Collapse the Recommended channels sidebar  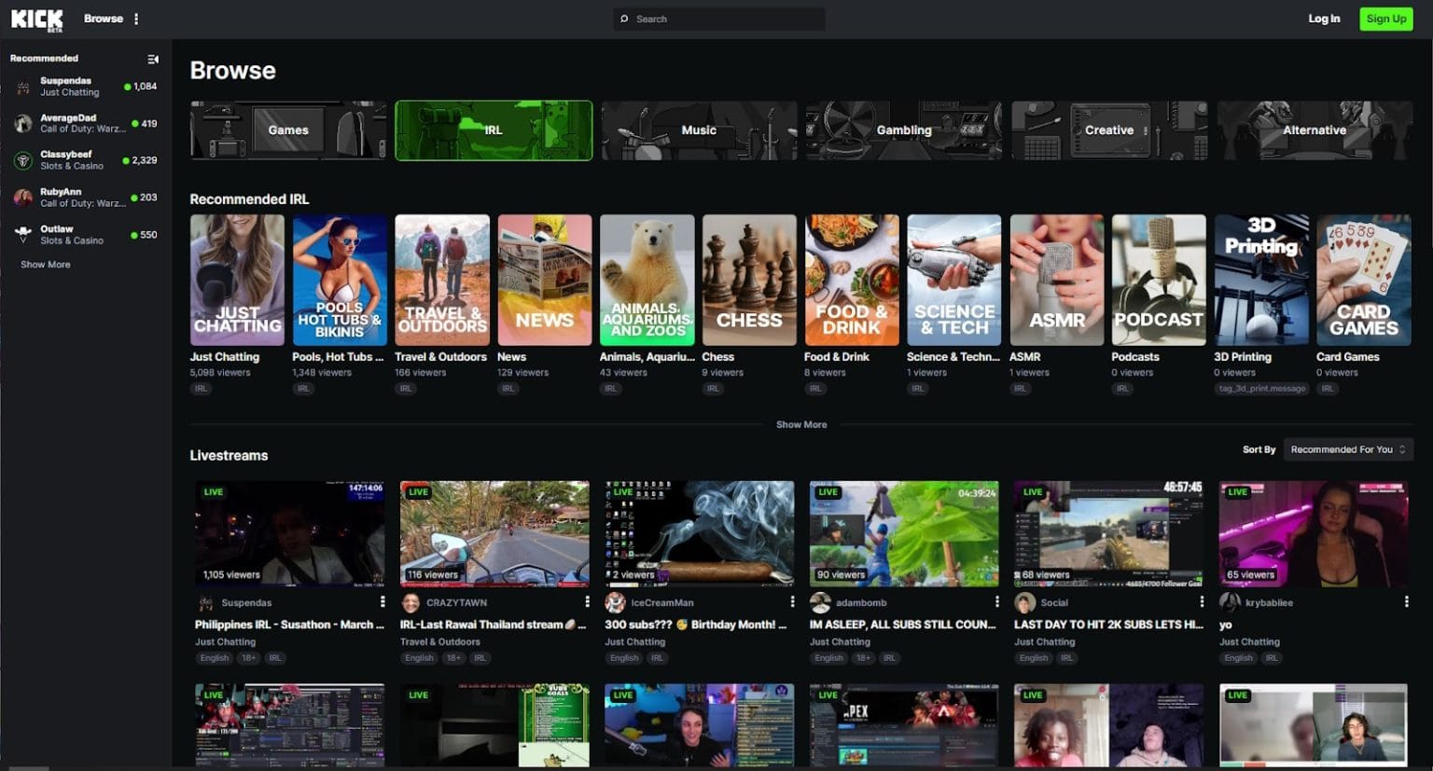(x=154, y=58)
